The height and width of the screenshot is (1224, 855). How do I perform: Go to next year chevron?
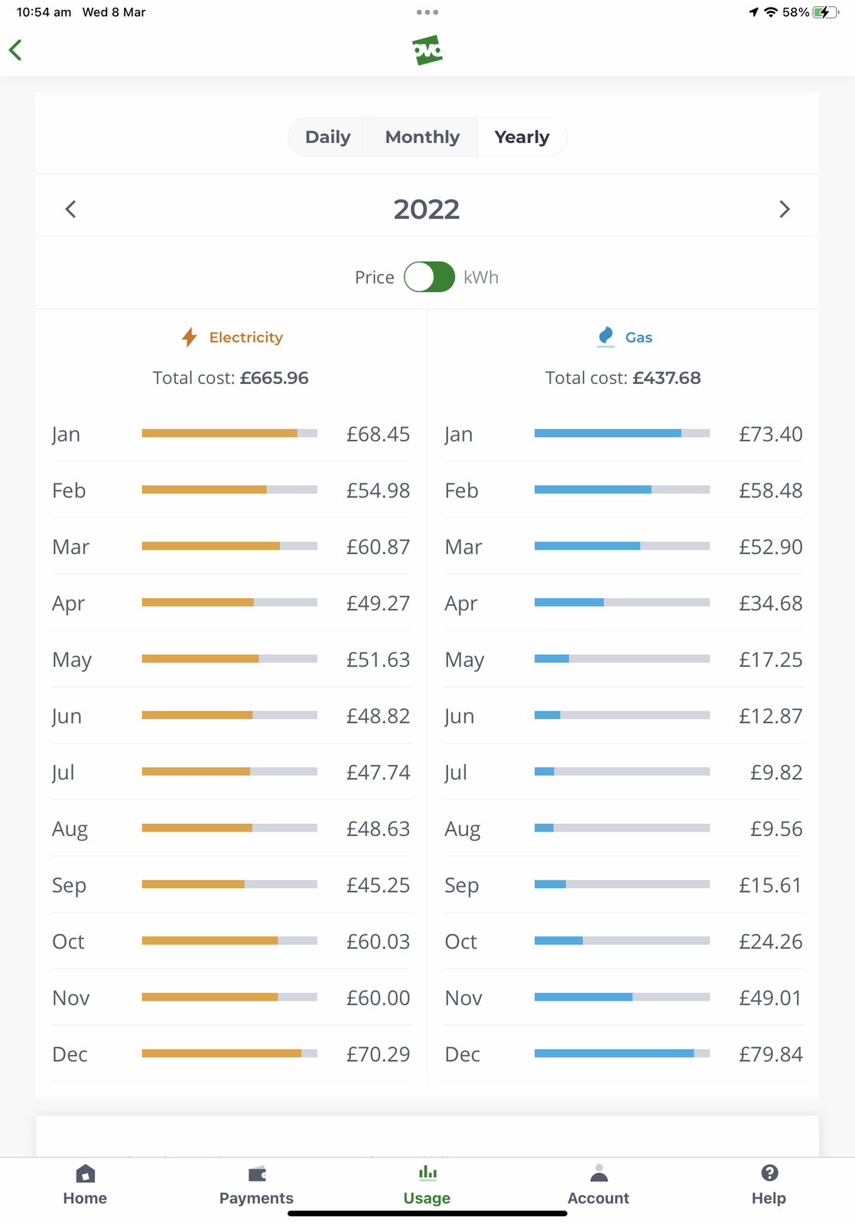coord(784,210)
